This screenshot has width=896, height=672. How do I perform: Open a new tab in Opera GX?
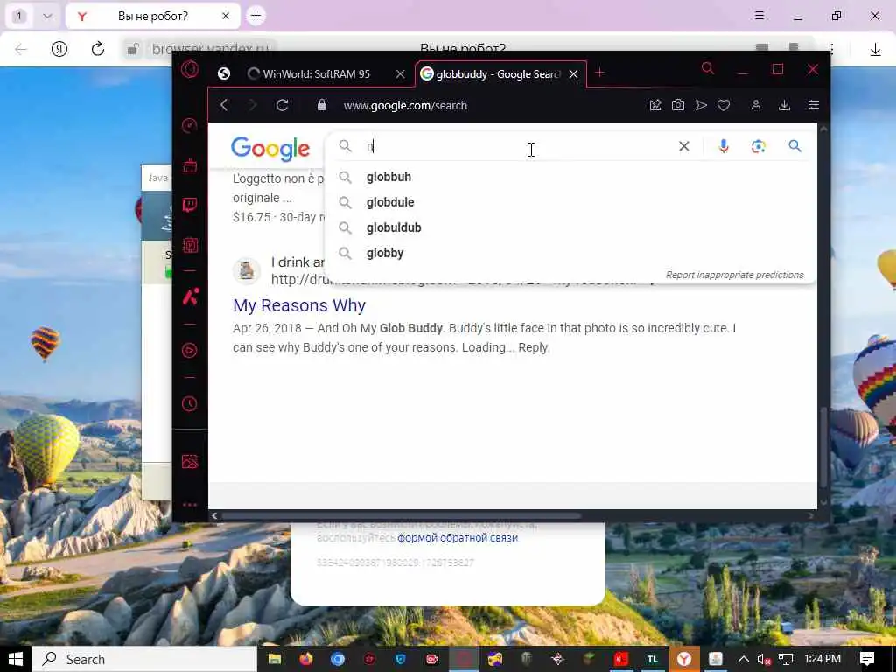point(599,73)
